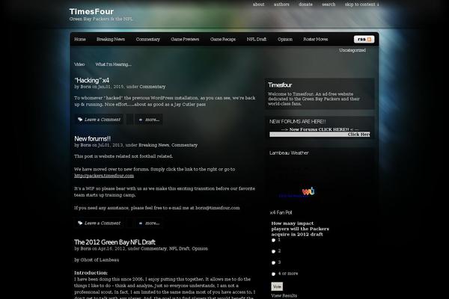Click New Forums CLICK HERE!! link
Screen dimensions: 449x299
point(319,129)
